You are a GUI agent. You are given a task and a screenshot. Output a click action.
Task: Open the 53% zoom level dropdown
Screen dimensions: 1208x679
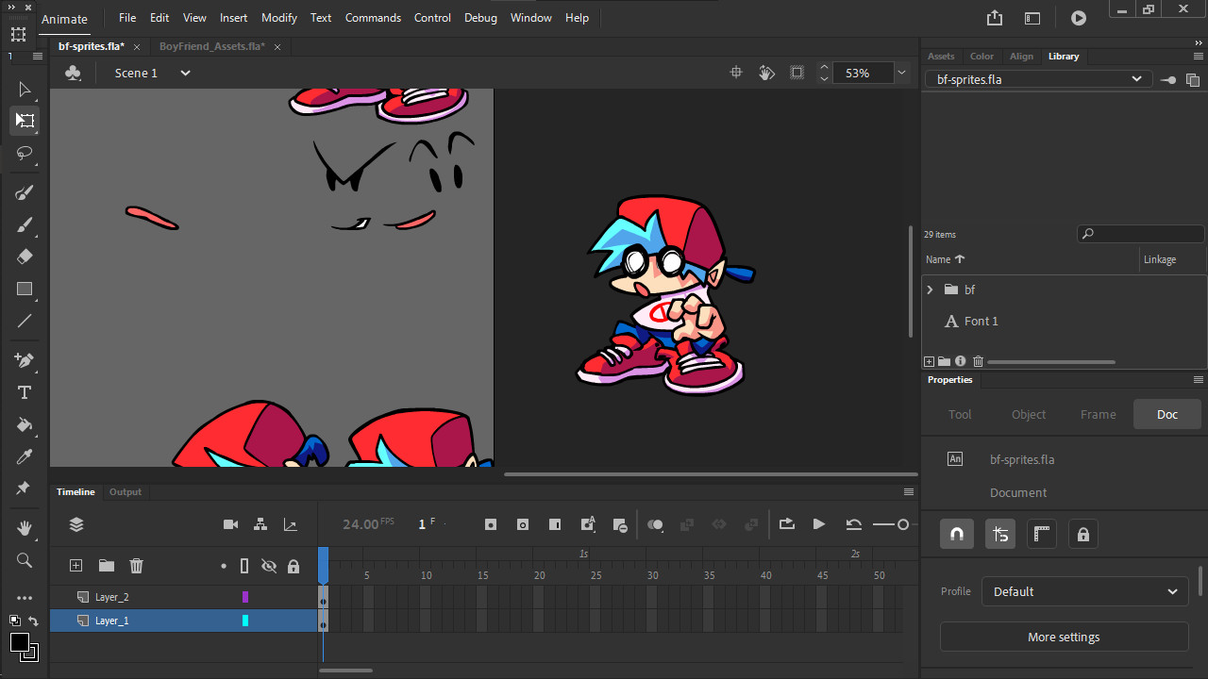pyautogui.click(x=902, y=73)
